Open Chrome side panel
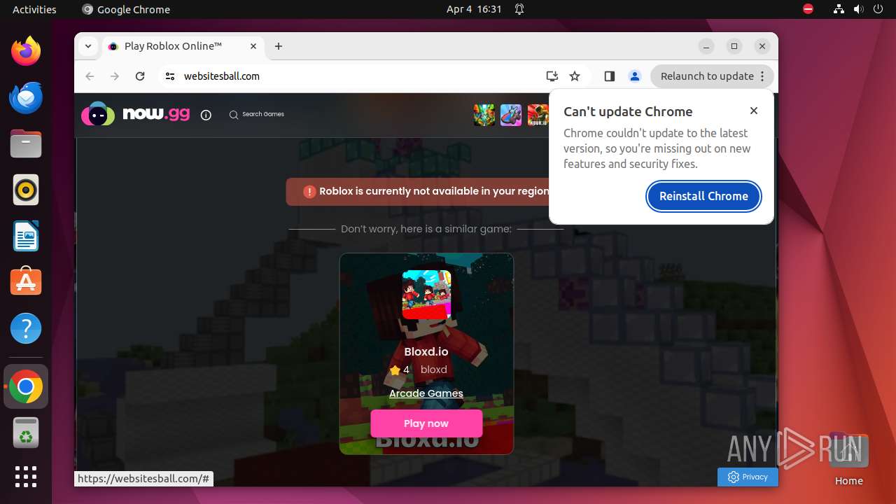 610,76
